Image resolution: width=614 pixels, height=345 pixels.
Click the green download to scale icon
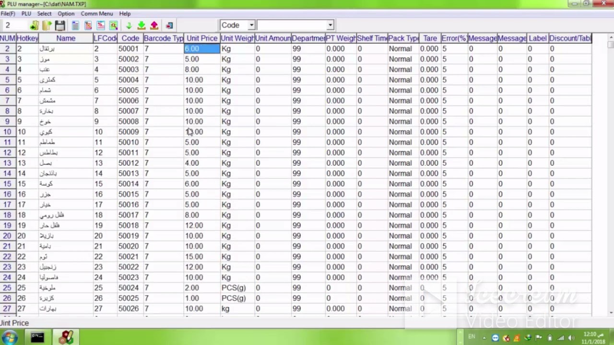click(x=142, y=25)
